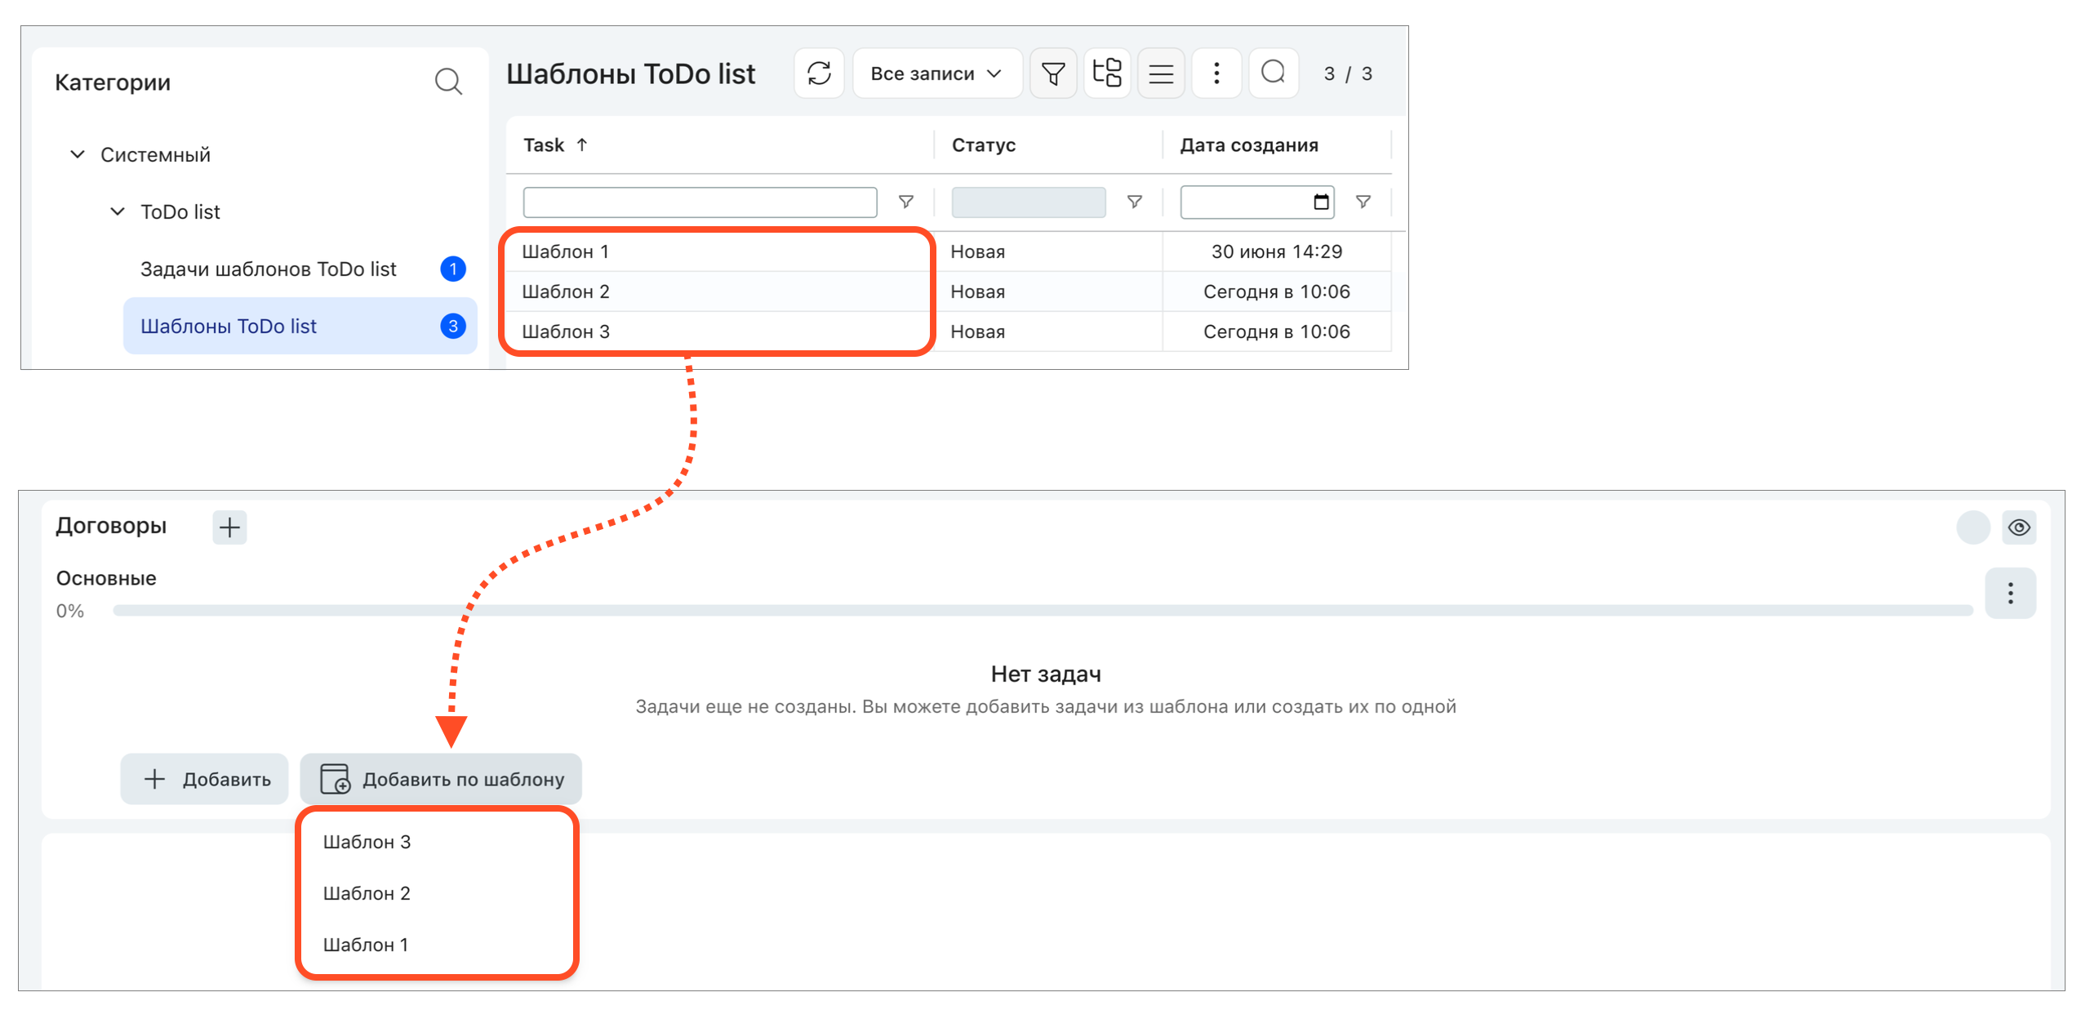Click the refresh icon next to the title
2090x1019 pixels.
click(819, 73)
